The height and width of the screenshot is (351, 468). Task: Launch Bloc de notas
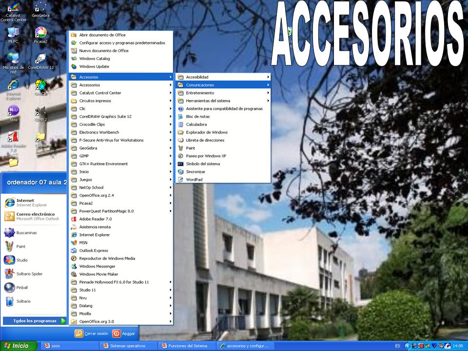point(223,117)
